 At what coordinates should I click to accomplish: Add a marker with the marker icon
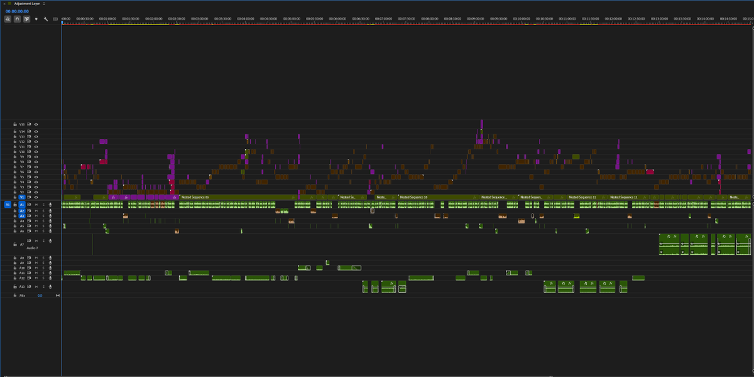click(36, 19)
